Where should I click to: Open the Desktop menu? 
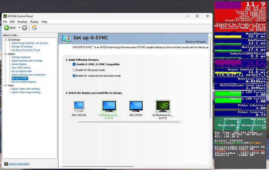[x=22, y=22]
